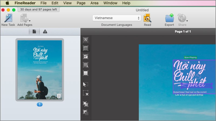Select the Draw Text Area tool
This screenshot has height=121, width=216.
[86, 40]
